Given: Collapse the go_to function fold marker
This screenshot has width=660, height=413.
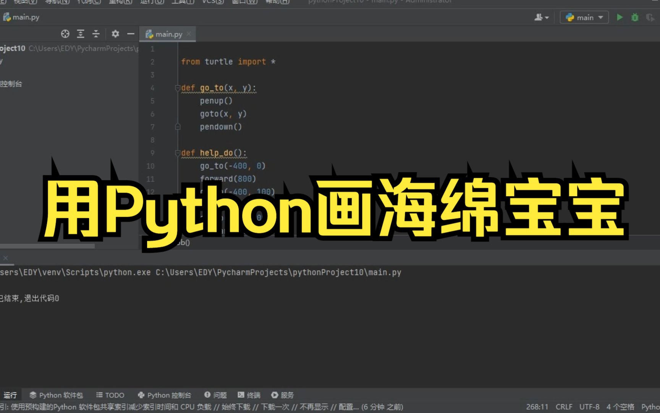Looking at the screenshot, I should (x=178, y=88).
